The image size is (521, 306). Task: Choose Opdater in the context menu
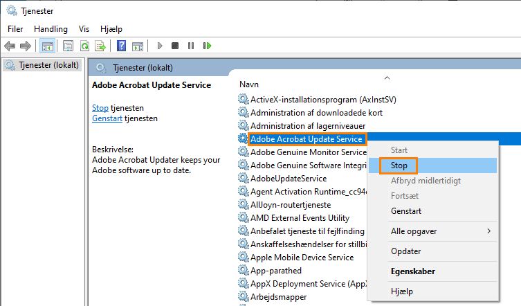(432, 251)
